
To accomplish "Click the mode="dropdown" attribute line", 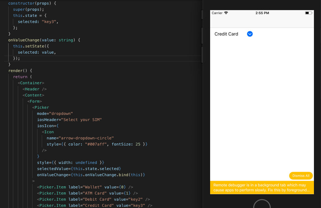I will click(x=55, y=113).
